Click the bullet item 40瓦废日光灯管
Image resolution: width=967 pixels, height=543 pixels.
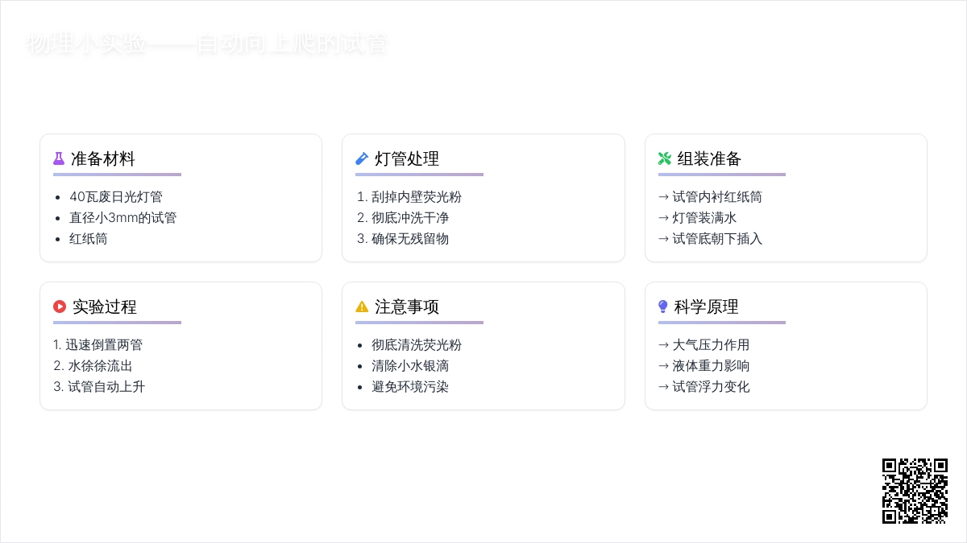tap(116, 196)
